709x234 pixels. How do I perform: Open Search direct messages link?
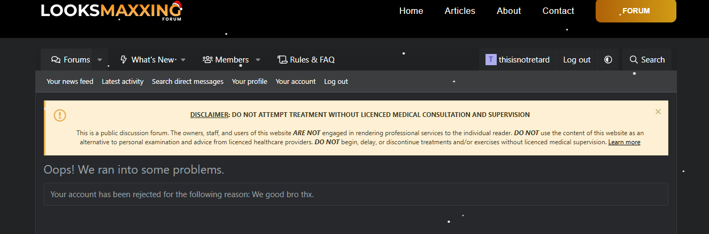(x=187, y=82)
